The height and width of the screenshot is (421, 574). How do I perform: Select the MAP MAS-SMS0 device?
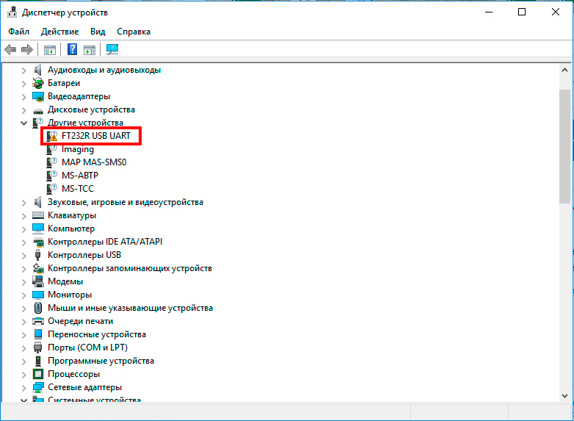click(94, 162)
